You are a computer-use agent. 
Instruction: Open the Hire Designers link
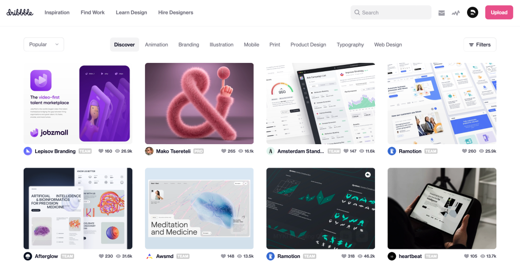click(175, 12)
